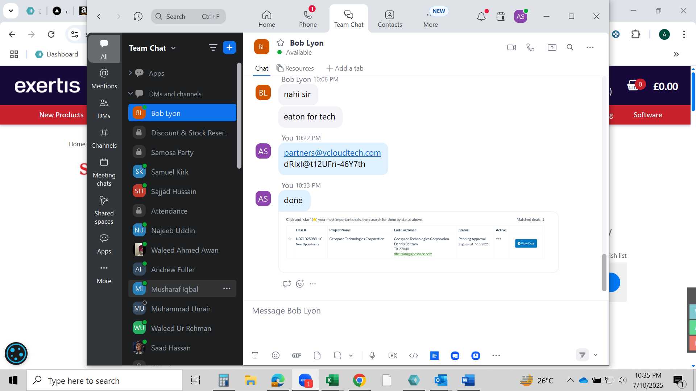Open chat with Samuel Kirk

point(182,172)
